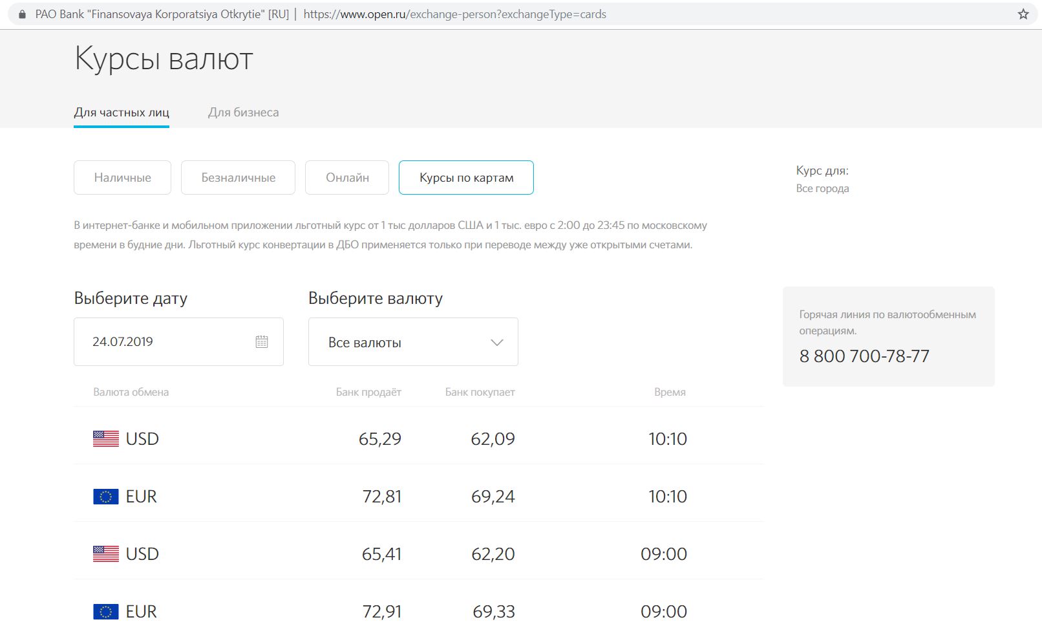Click the 'Горячая линия по валютообменным операциям' text

888,323
